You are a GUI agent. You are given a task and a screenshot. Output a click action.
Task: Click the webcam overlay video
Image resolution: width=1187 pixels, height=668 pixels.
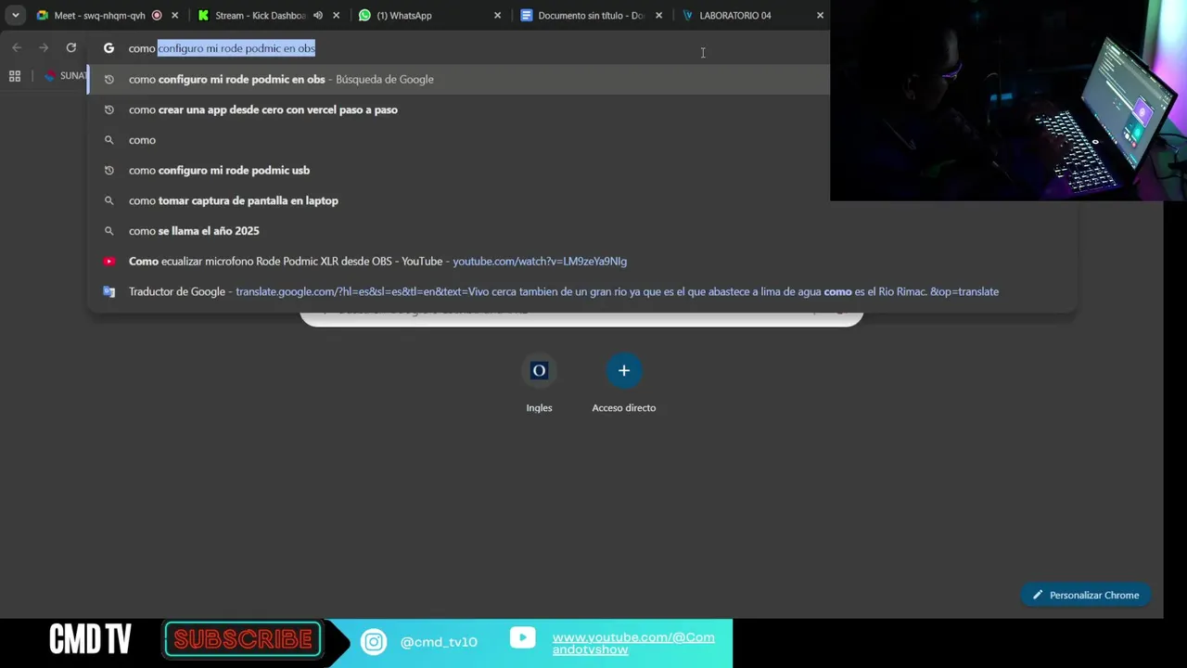1008,100
